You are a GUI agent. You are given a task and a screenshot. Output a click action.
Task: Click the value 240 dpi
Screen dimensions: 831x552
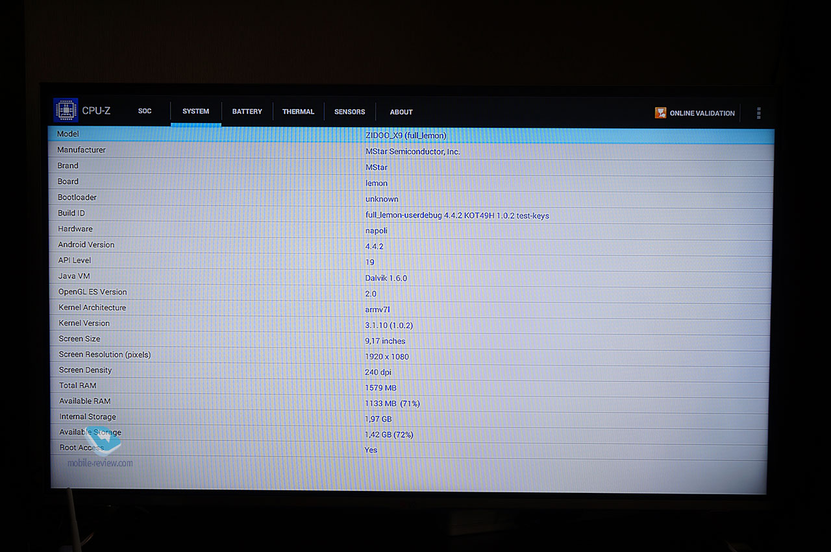378,372
